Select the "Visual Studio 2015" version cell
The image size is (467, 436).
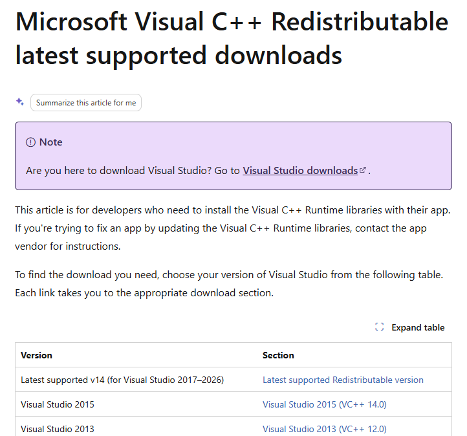[x=58, y=404]
